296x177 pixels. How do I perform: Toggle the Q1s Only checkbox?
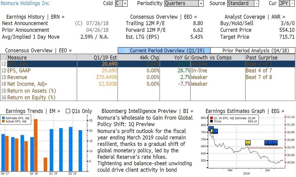(x=68, y=111)
